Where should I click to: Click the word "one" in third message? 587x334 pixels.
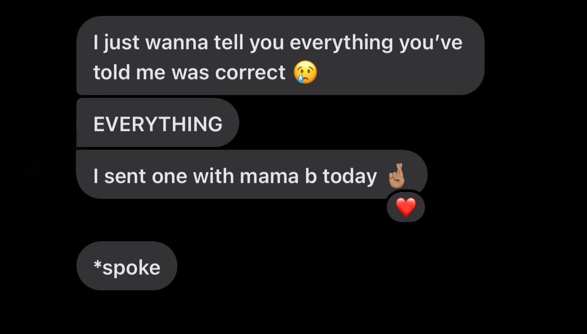coord(169,176)
